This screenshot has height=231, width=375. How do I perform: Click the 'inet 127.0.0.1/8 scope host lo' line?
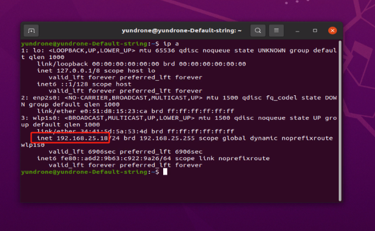pyautogui.click(x=96, y=71)
